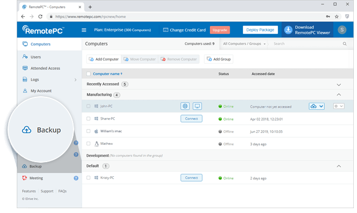
Task: Connect to Shane-PC
Action: pyautogui.click(x=191, y=118)
